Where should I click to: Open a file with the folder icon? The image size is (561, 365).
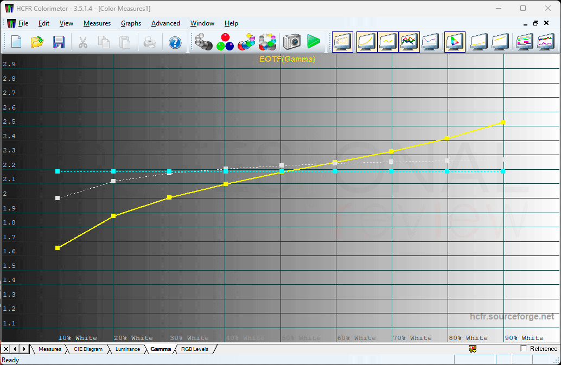[x=37, y=42]
